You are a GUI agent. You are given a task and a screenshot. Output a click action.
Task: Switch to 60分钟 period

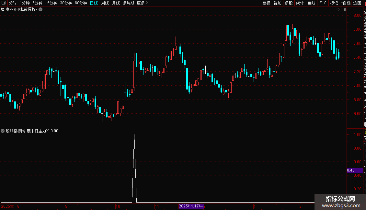(81, 3)
